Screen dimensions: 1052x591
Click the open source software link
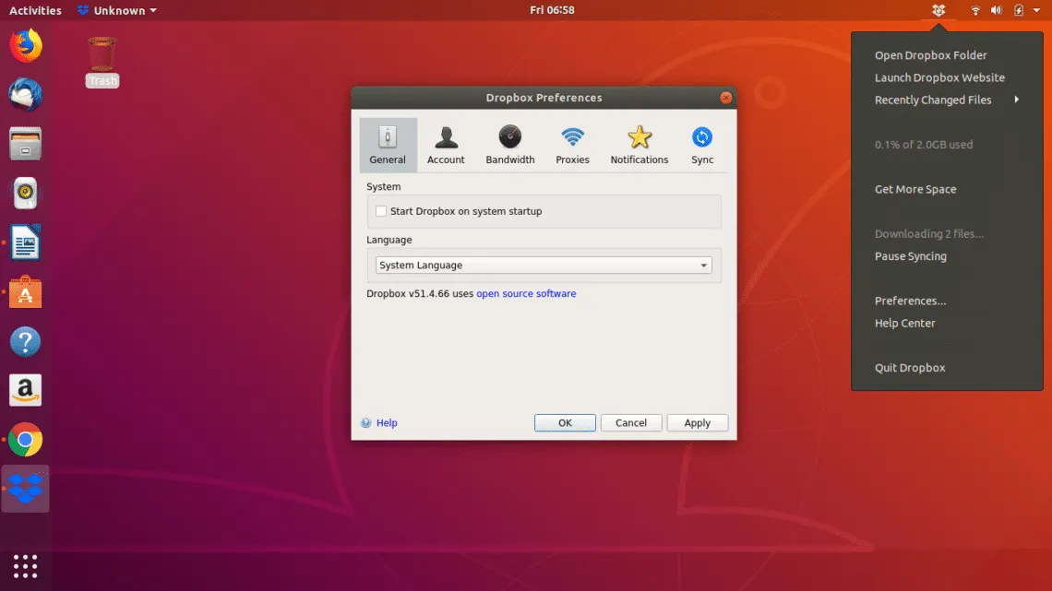[526, 294]
